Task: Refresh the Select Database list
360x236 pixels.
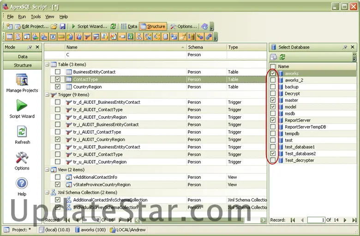Action: click(282, 57)
